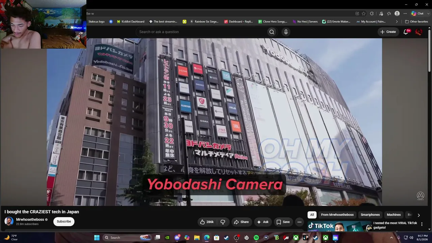Dislike the video
The height and width of the screenshot is (243, 432).
[223, 222]
